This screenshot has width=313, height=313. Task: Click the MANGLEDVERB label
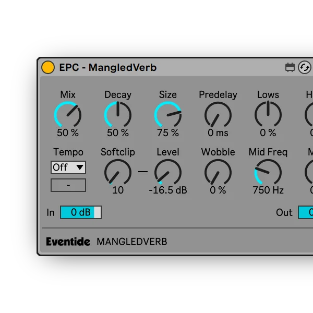point(132,242)
